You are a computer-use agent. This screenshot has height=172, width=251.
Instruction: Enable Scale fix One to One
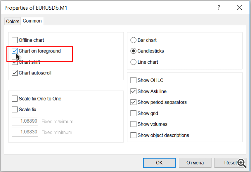click(15, 99)
